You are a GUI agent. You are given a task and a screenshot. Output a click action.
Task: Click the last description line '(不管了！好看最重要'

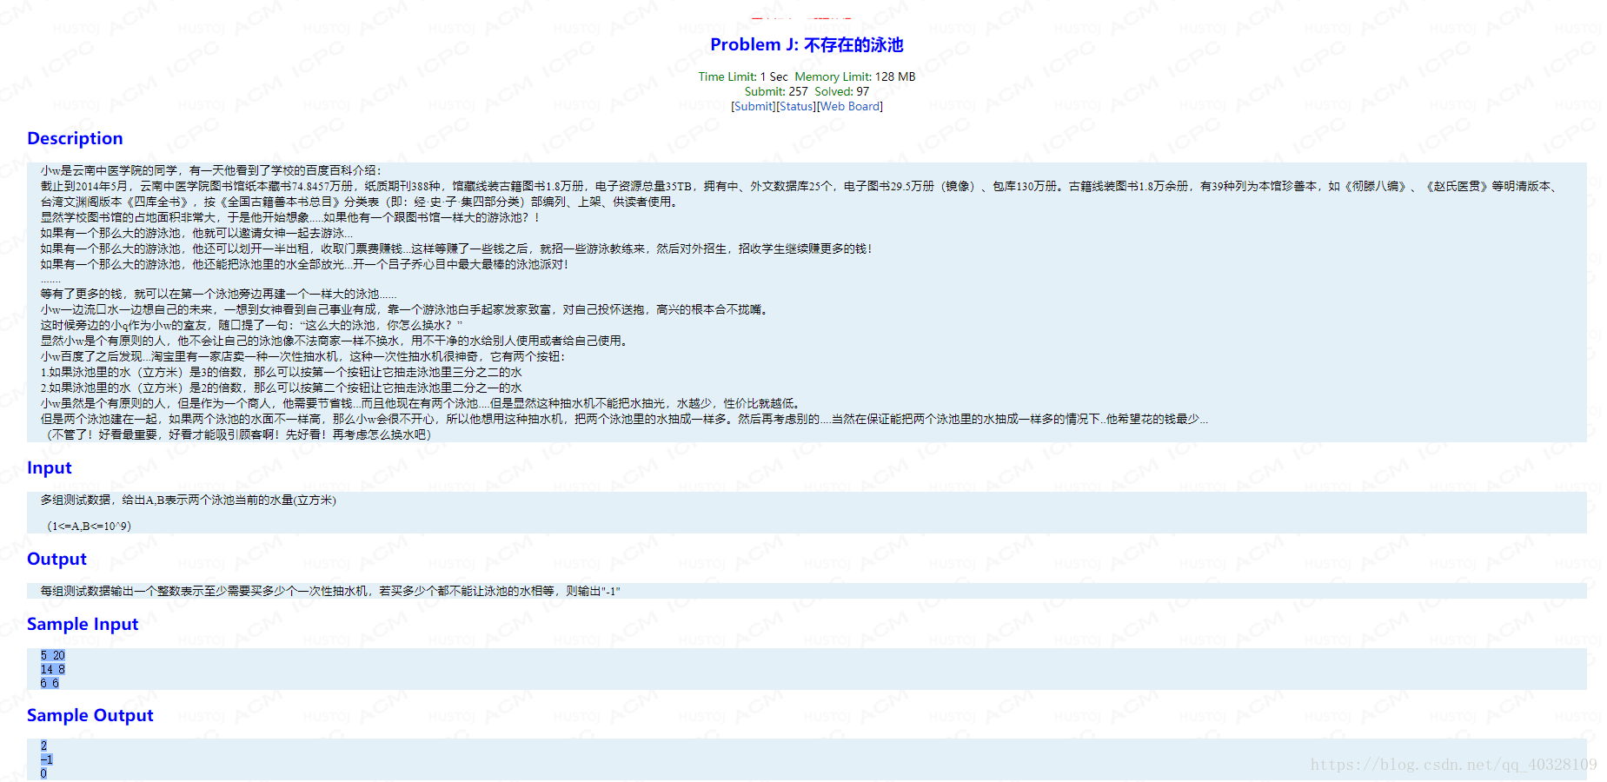point(239,434)
